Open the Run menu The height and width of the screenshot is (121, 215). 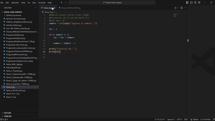[x=34, y=3]
